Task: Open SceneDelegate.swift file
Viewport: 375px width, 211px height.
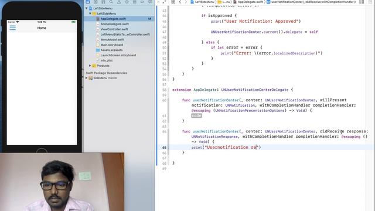Action: tap(114, 24)
